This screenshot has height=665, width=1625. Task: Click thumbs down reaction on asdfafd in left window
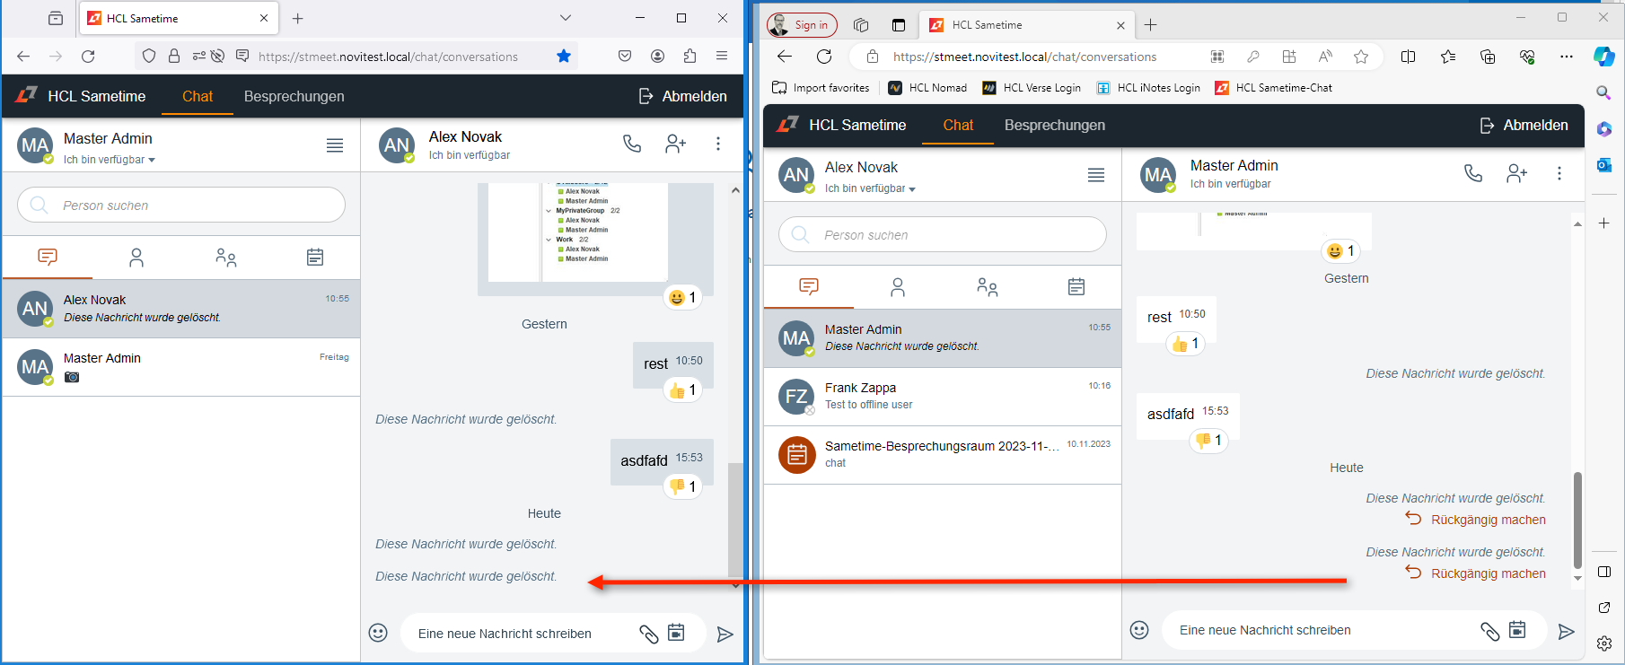682,486
